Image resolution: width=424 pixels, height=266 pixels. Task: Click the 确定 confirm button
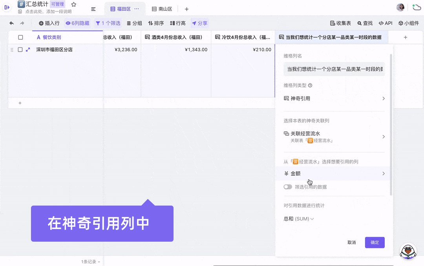click(x=375, y=242)
